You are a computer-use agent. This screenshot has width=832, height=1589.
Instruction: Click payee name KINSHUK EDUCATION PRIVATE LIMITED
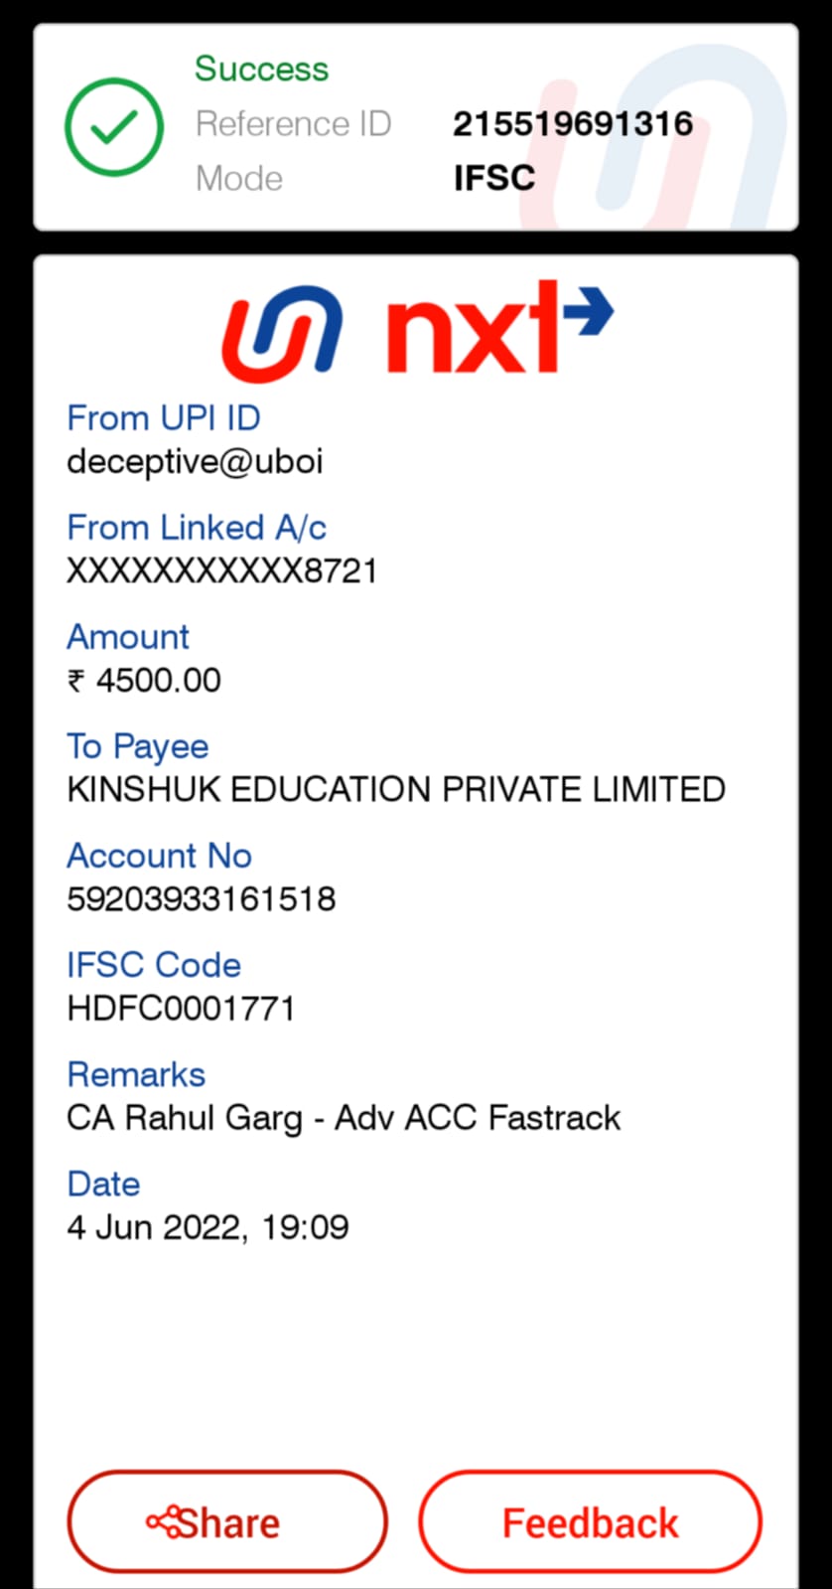coord(395,790)
